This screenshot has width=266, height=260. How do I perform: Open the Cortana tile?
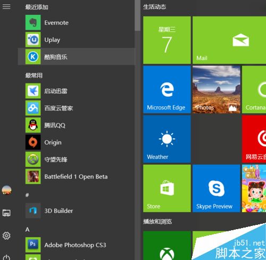[254, 89]
